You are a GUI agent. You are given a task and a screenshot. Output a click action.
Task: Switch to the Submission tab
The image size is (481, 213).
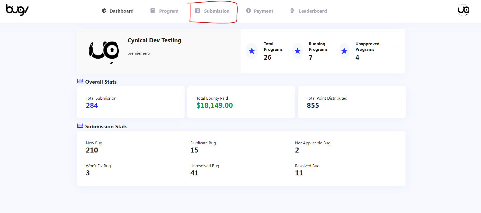pyautogui.click(x=212, y=11)
